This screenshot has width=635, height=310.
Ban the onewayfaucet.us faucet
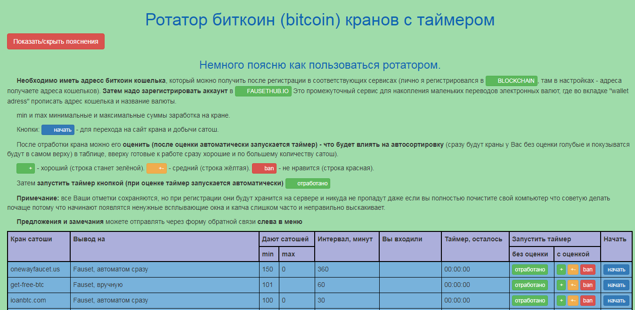click(587, 270)
